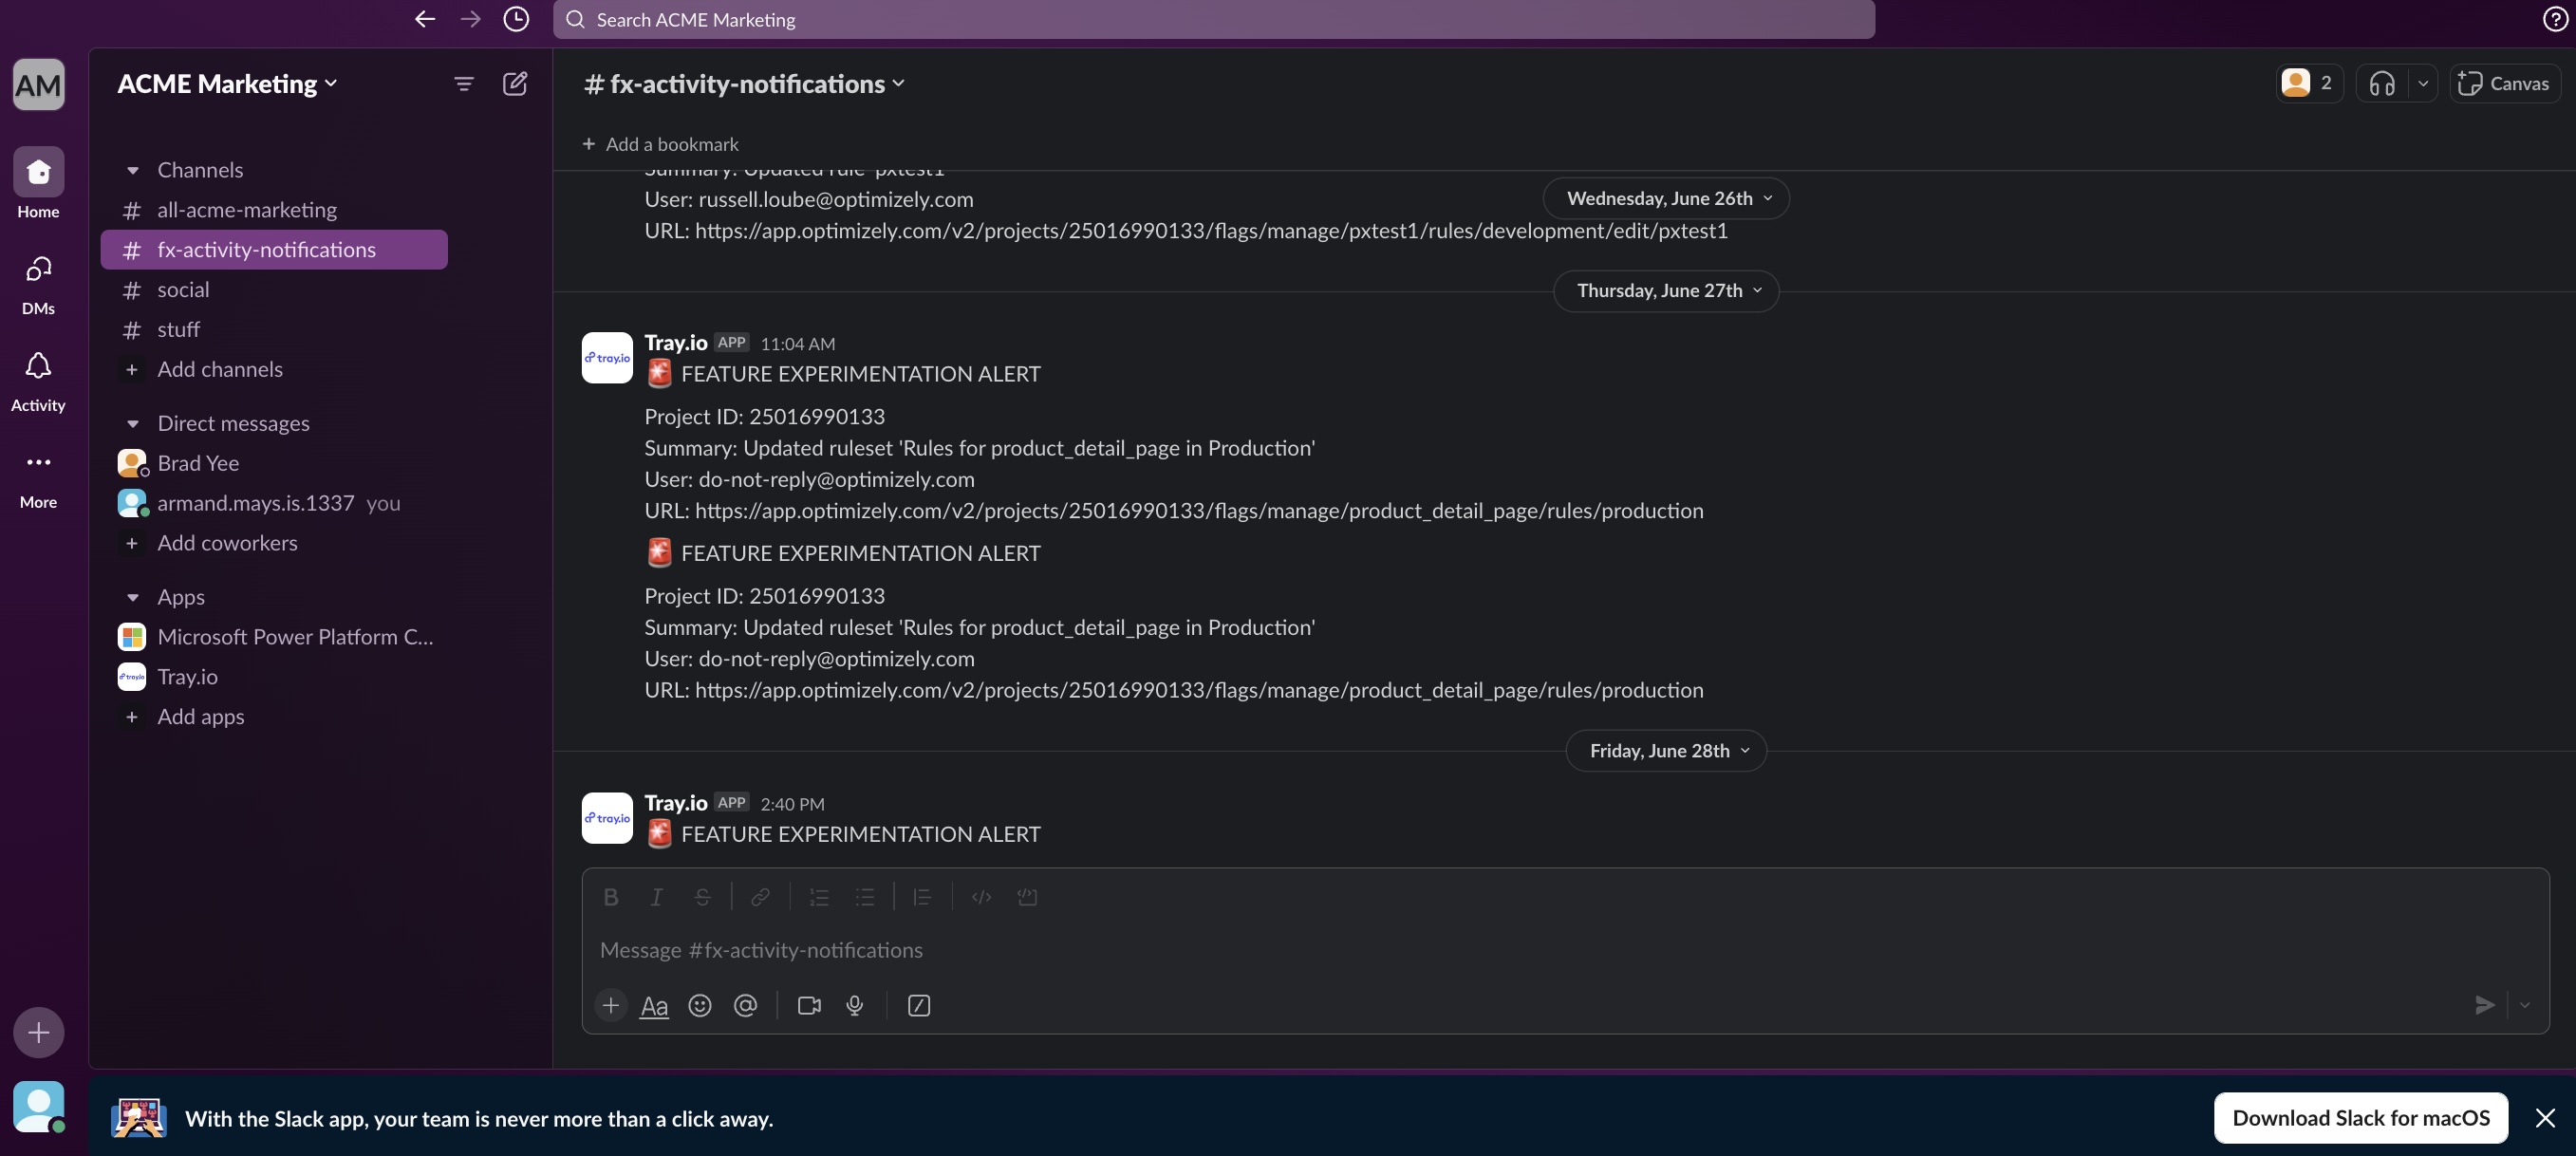Dismiss the Slack app banner
2576x1156 pixels.
(2545, 1118)
